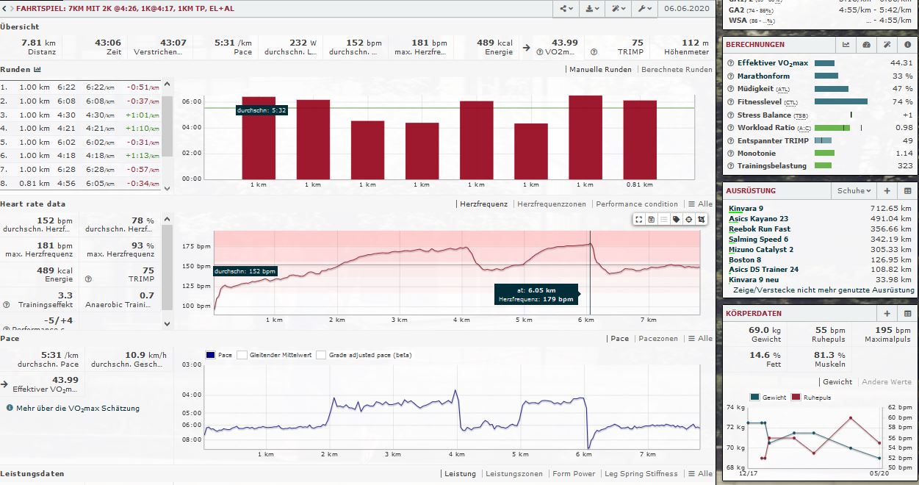This screenshot has width=919, height=485.
Task: Open 'Mehr über die VO2max Schätzung' link
Action: point(77,408)
